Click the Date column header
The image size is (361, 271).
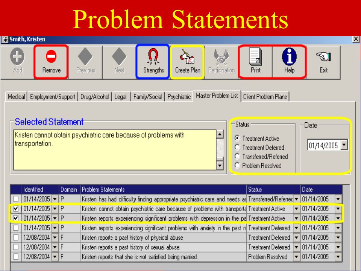click(x=321, y=189)
